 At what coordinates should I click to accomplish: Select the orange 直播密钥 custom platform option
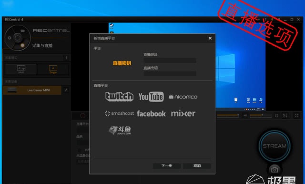(122, 63)
